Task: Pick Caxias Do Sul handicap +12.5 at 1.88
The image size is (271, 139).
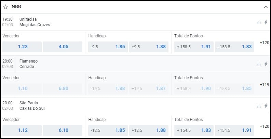Action: click(x=149, y=131)
